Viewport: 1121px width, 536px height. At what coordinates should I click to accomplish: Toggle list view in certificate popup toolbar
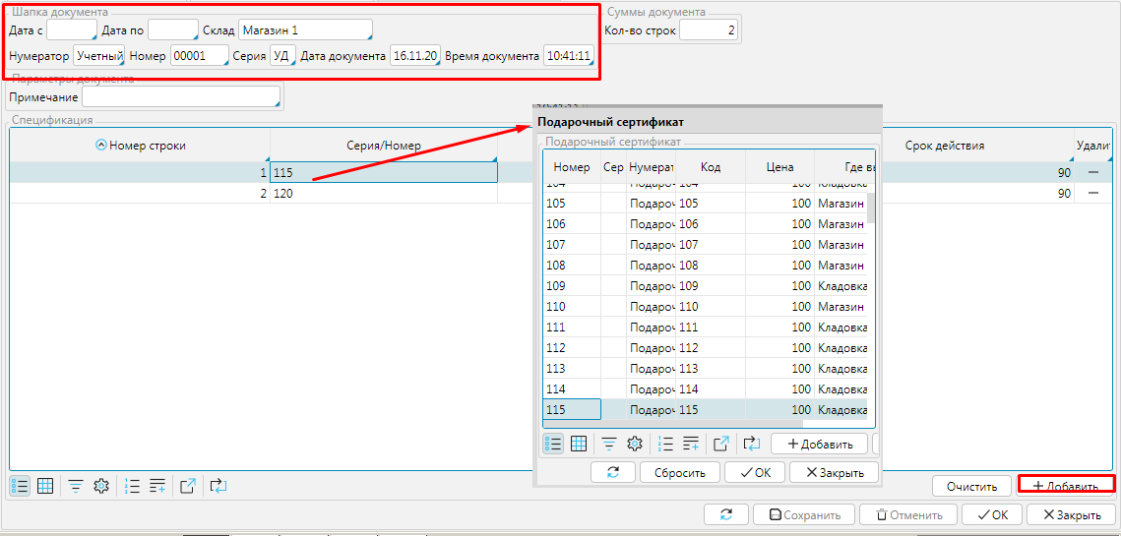pos(553,444)
